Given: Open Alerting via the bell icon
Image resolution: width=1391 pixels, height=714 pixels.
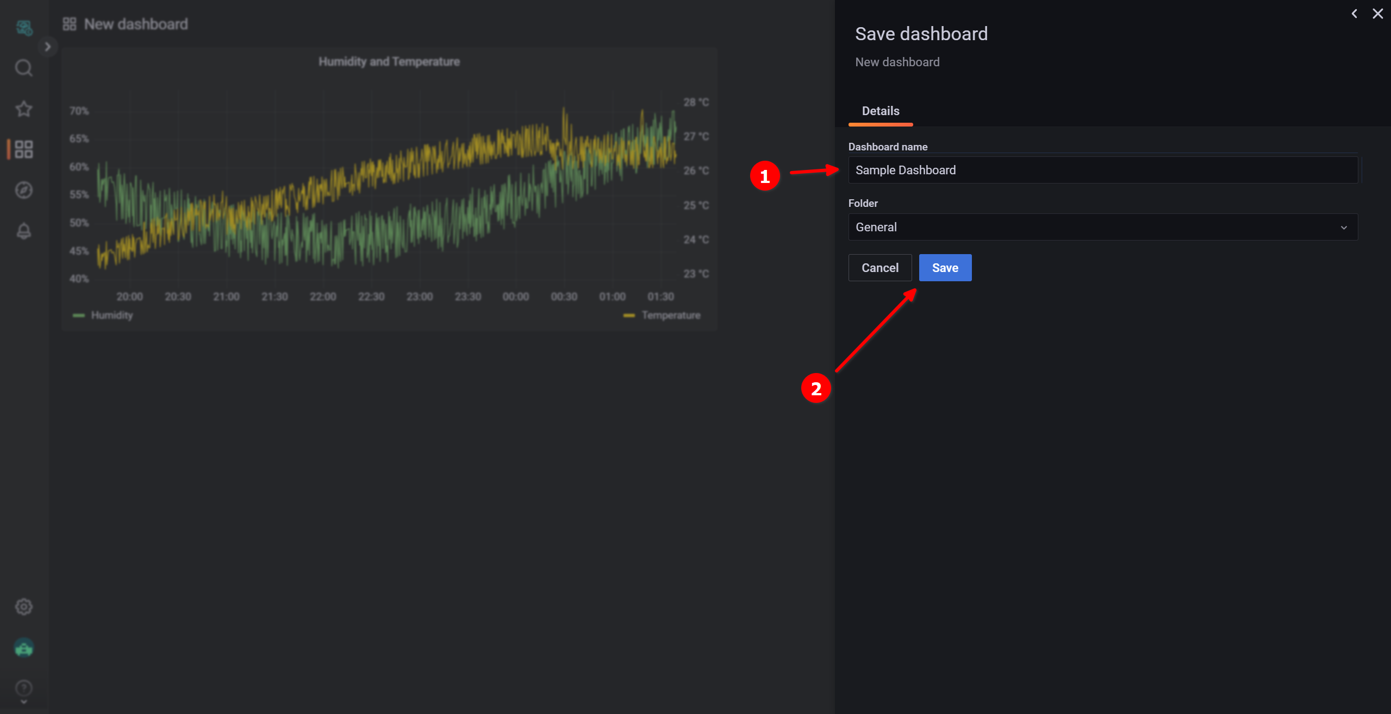Looking at the screenshot, I should (x=24, y=231).
